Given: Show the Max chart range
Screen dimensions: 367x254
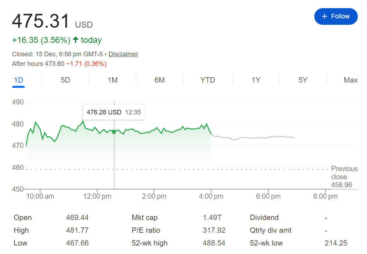Looking at the screenshot, I should coord(350,80).
